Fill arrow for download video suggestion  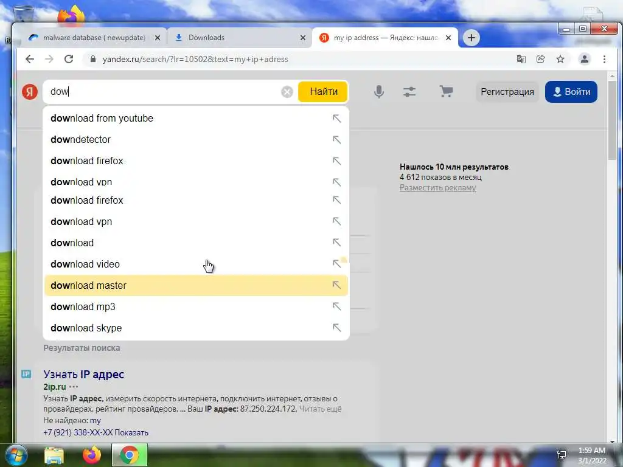point(336,264)
